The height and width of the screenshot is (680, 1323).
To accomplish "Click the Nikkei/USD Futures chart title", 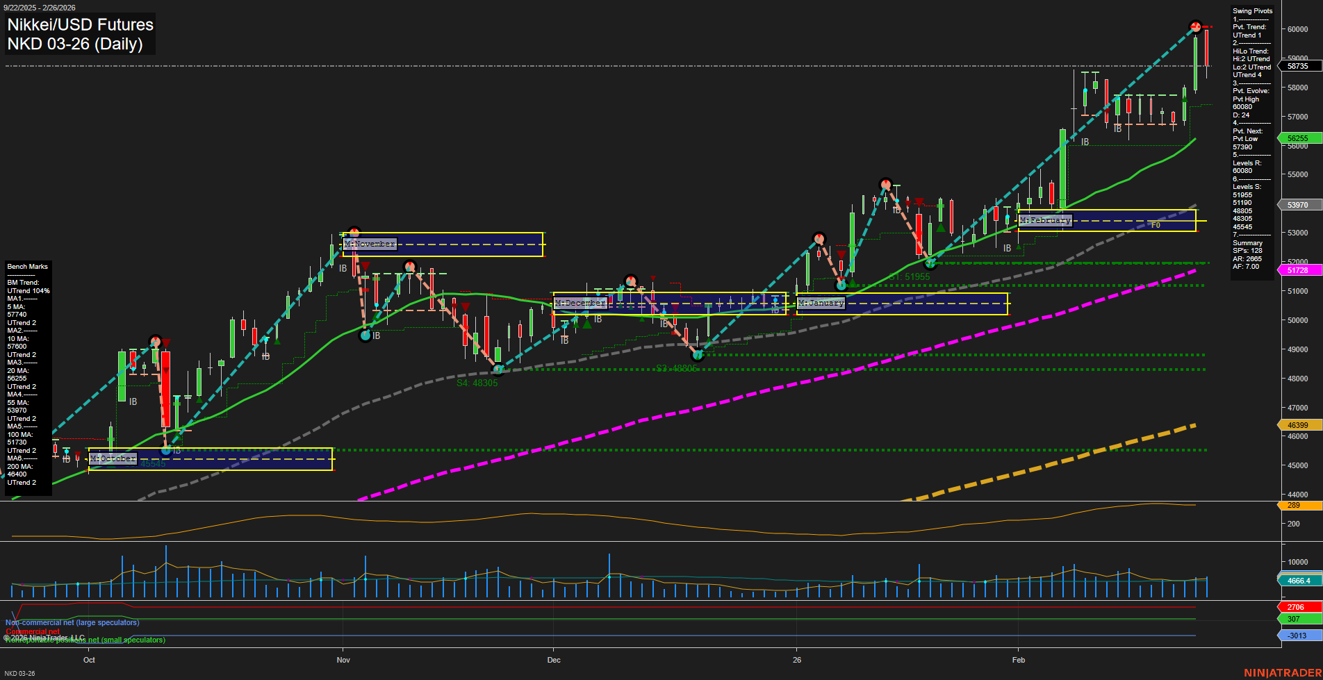I will coord(80,25).
